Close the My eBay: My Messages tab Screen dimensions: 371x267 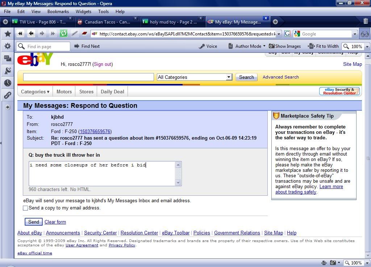[266, 18]
